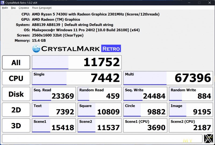This screenshot has height=145, width=215.
Task: Run the 3D benchmark button
Action: tap(16, 125)
